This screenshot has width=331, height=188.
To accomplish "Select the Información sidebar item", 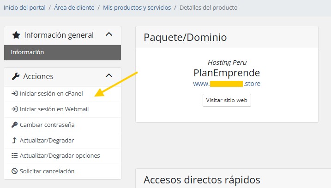I will coord(62,52).
